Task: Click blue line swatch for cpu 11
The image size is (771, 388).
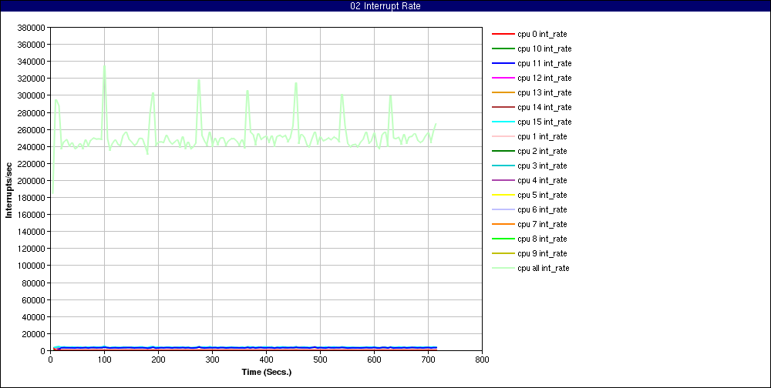Action: coord(503,63)
